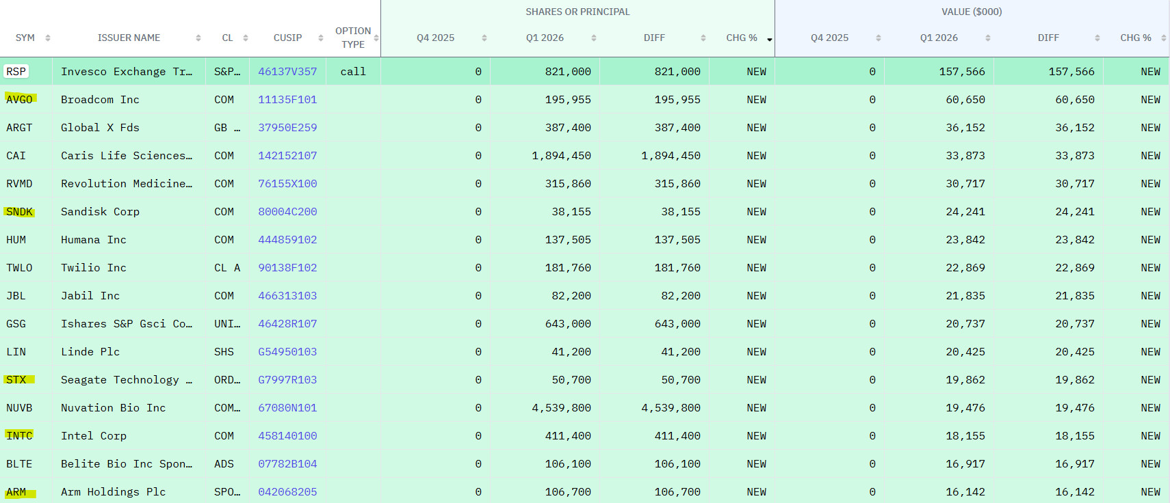Open Broadcom CUSIP link 11135F101
The height and width of the screenshot is (503, 1170).
click(287, 100)
